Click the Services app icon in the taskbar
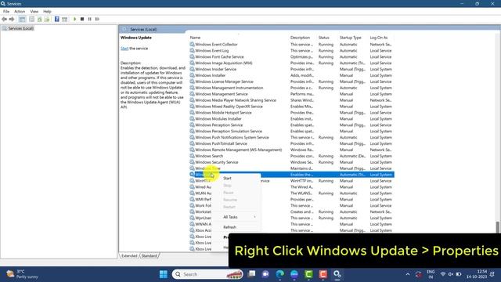501x282 pixels. pos(337,274)
